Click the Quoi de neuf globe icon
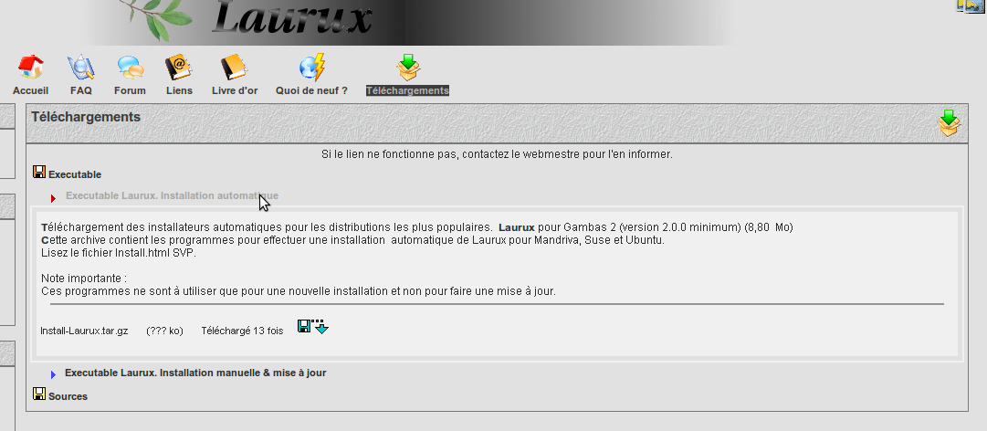Image resolution: width=987 pixels, height=431 pixels. coord(312,68)
